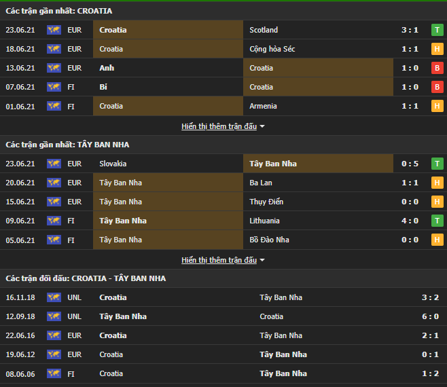
Task: Expand more matches arrow under the Tây Ban Nha section
Action: [x=262, y=260]
